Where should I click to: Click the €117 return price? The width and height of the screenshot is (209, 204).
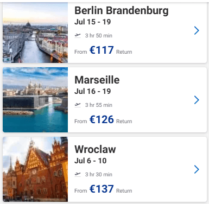(x=102, y=50)
